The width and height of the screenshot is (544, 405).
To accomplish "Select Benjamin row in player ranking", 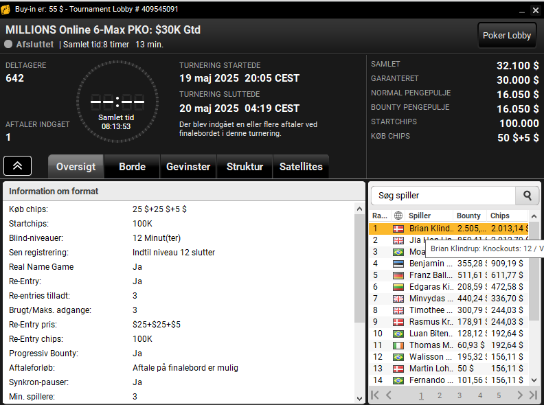I will click(449, 264).
